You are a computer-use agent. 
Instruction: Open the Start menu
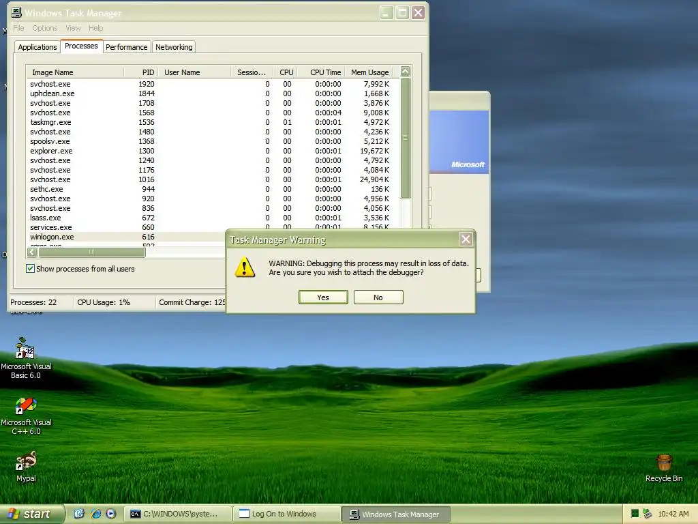point(31,514)
